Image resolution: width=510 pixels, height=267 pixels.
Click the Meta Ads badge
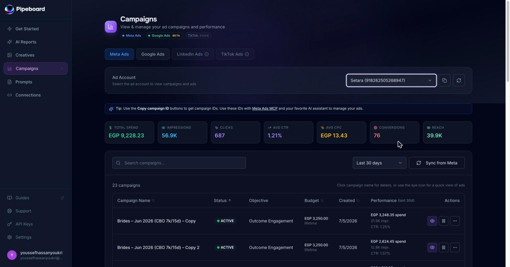point(132,36)
